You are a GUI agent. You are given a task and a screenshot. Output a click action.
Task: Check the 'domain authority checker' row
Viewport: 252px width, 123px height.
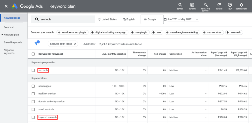tap(33, 101)
